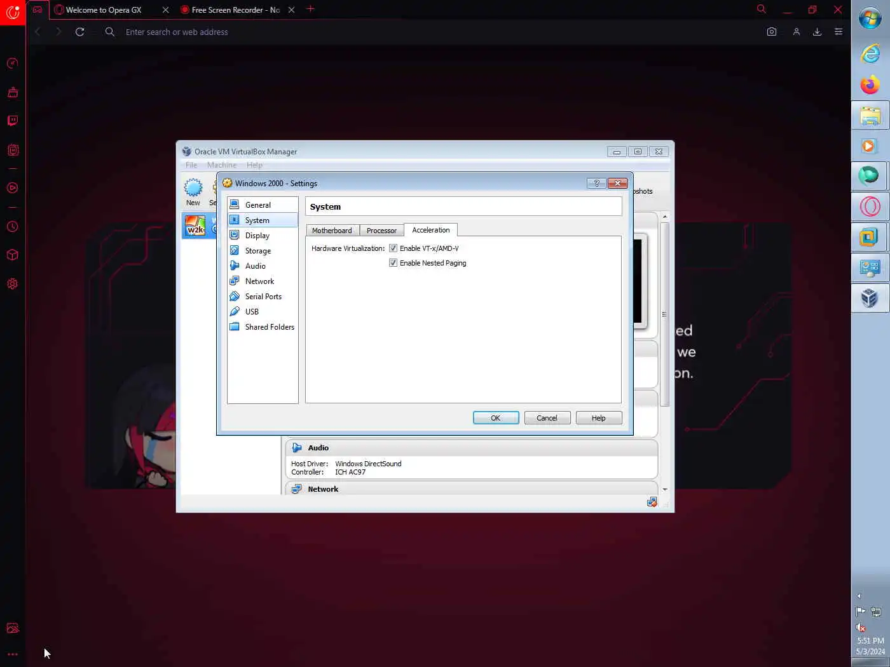Open Network settings category

click(263, 281)
